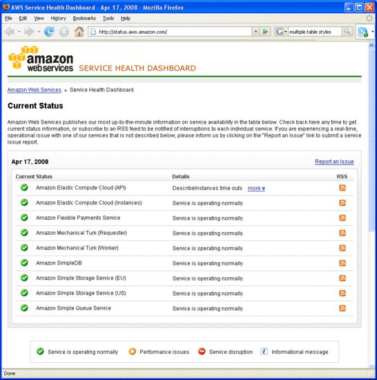Click the Forward arrow button

(x=29, y=32)
